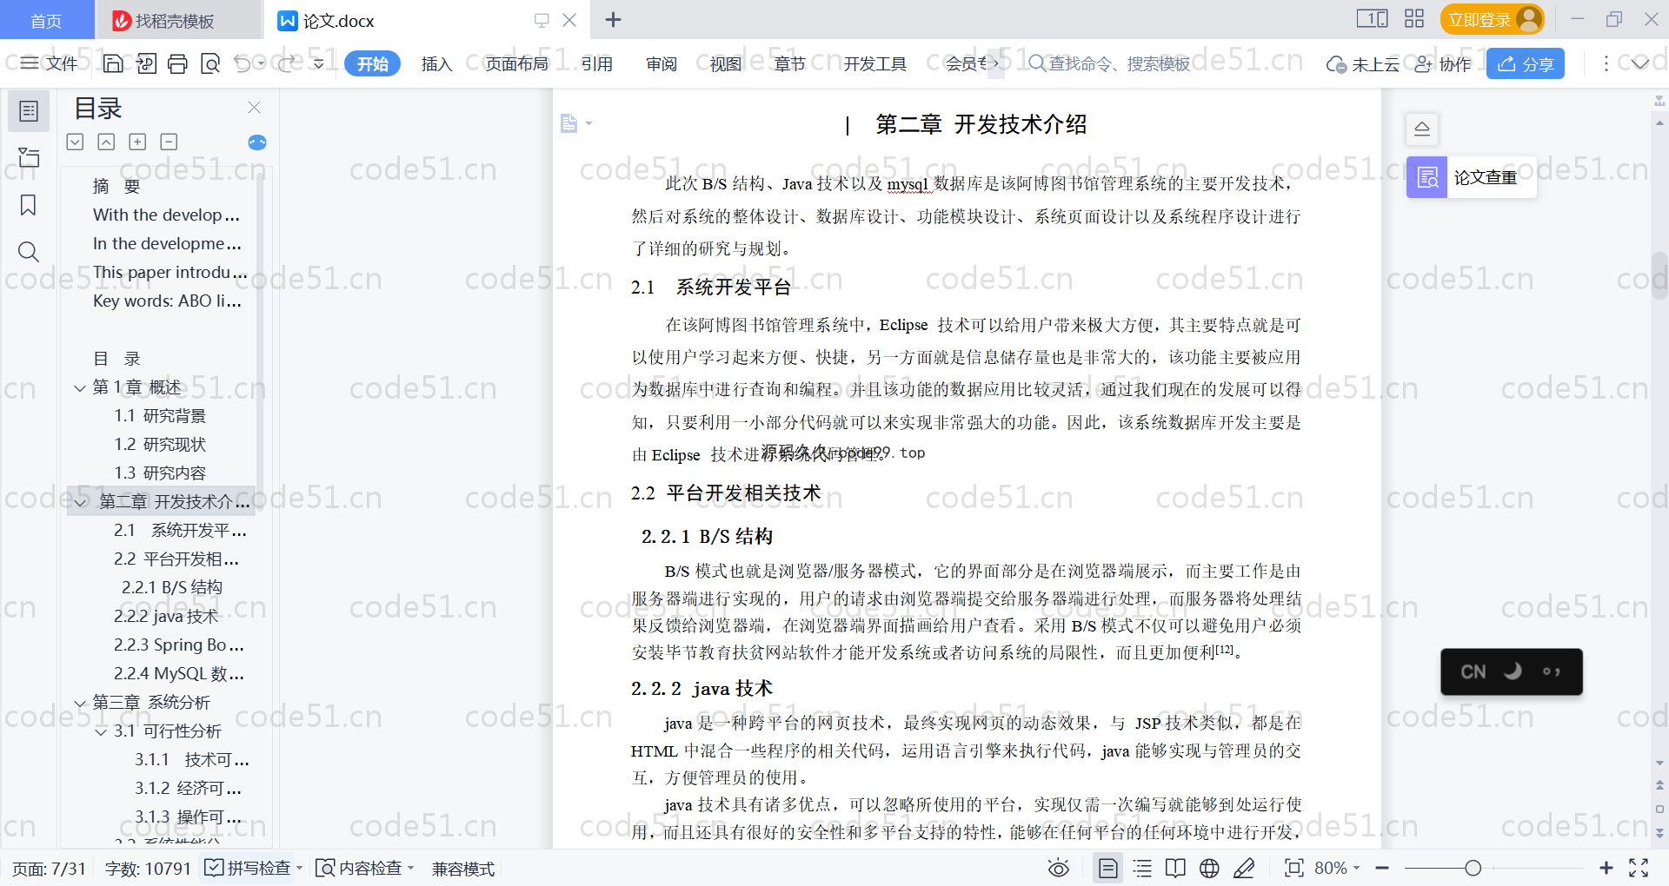
Task: Click the Save icon in quick access toolbar
Action: [113, 63]
